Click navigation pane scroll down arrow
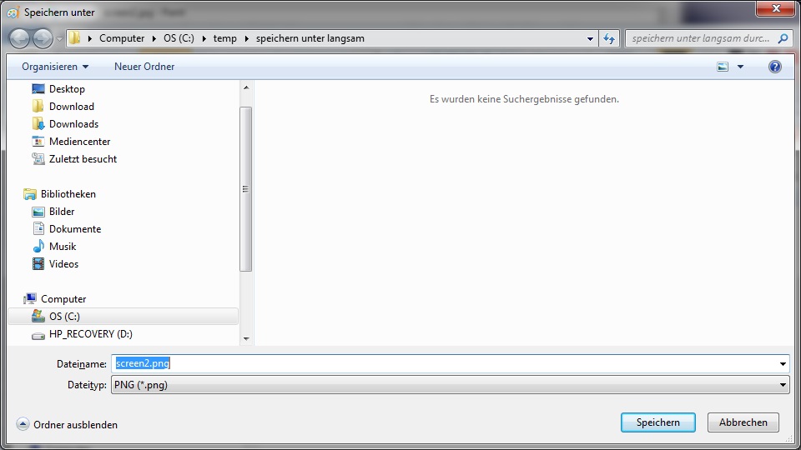Screen dimensions: 801x450 coord(246,339)
